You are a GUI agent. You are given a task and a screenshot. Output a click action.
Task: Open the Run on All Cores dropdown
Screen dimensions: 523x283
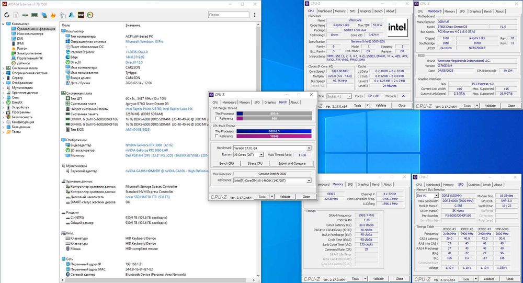261,154
